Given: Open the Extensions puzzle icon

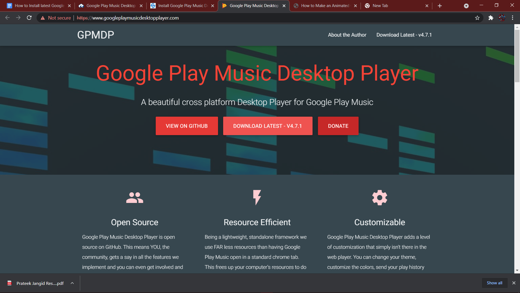Looking at the screenshot, I should (x=491, y=18).
